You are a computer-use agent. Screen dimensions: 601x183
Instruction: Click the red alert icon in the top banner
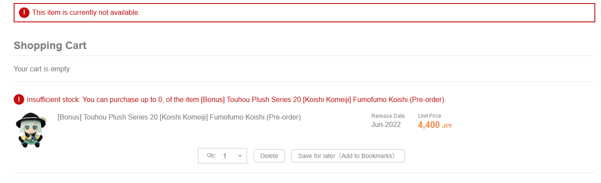24,13
